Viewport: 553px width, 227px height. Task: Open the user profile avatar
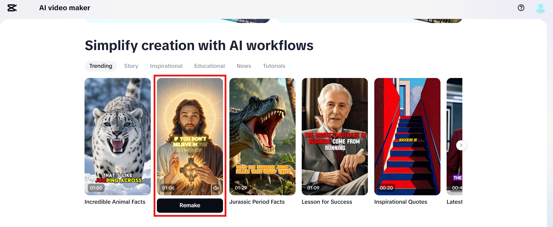(540, 8)
